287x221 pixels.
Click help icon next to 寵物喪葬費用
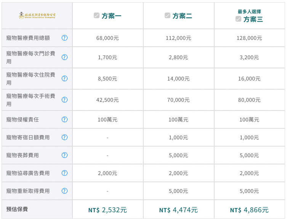tap(64, 155)
